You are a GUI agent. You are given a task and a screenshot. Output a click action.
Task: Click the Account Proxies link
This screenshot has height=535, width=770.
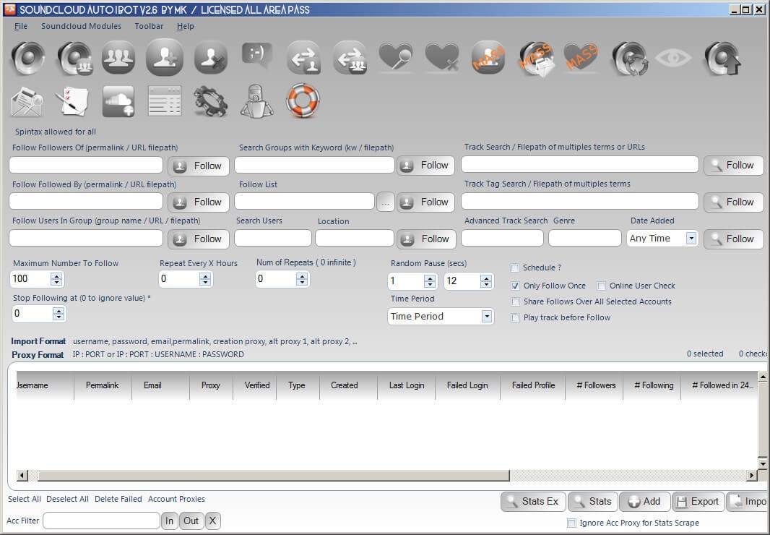click(176, 499)
